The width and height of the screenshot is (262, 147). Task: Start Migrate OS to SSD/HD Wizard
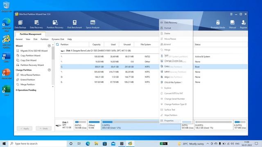(32, 51)
